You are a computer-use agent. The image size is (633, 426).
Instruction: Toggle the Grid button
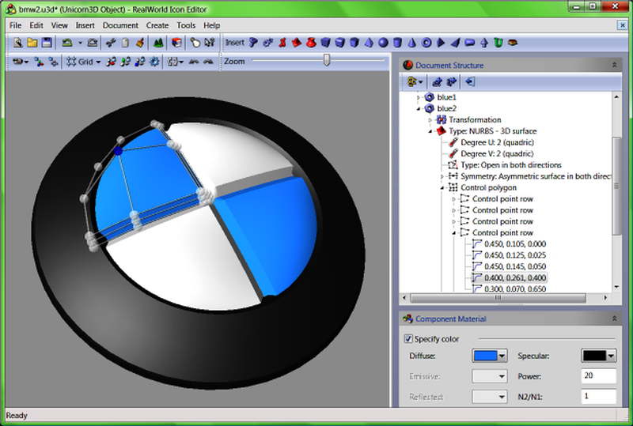(80, 62)
